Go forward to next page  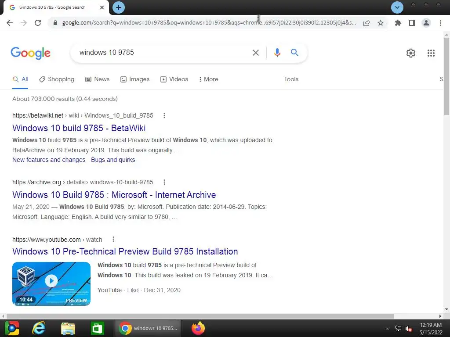(24, 23)
